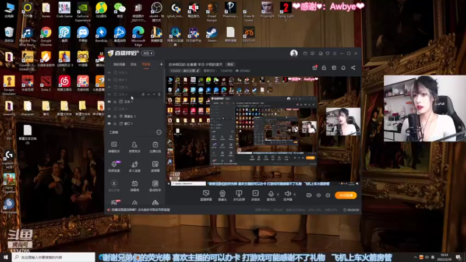This screenshot has width=466, height=262.
Task: Click the Windows search box on taskbar
Action: pyautogui.click(x=54, y=257)
